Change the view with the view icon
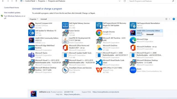 coord(166,19)
